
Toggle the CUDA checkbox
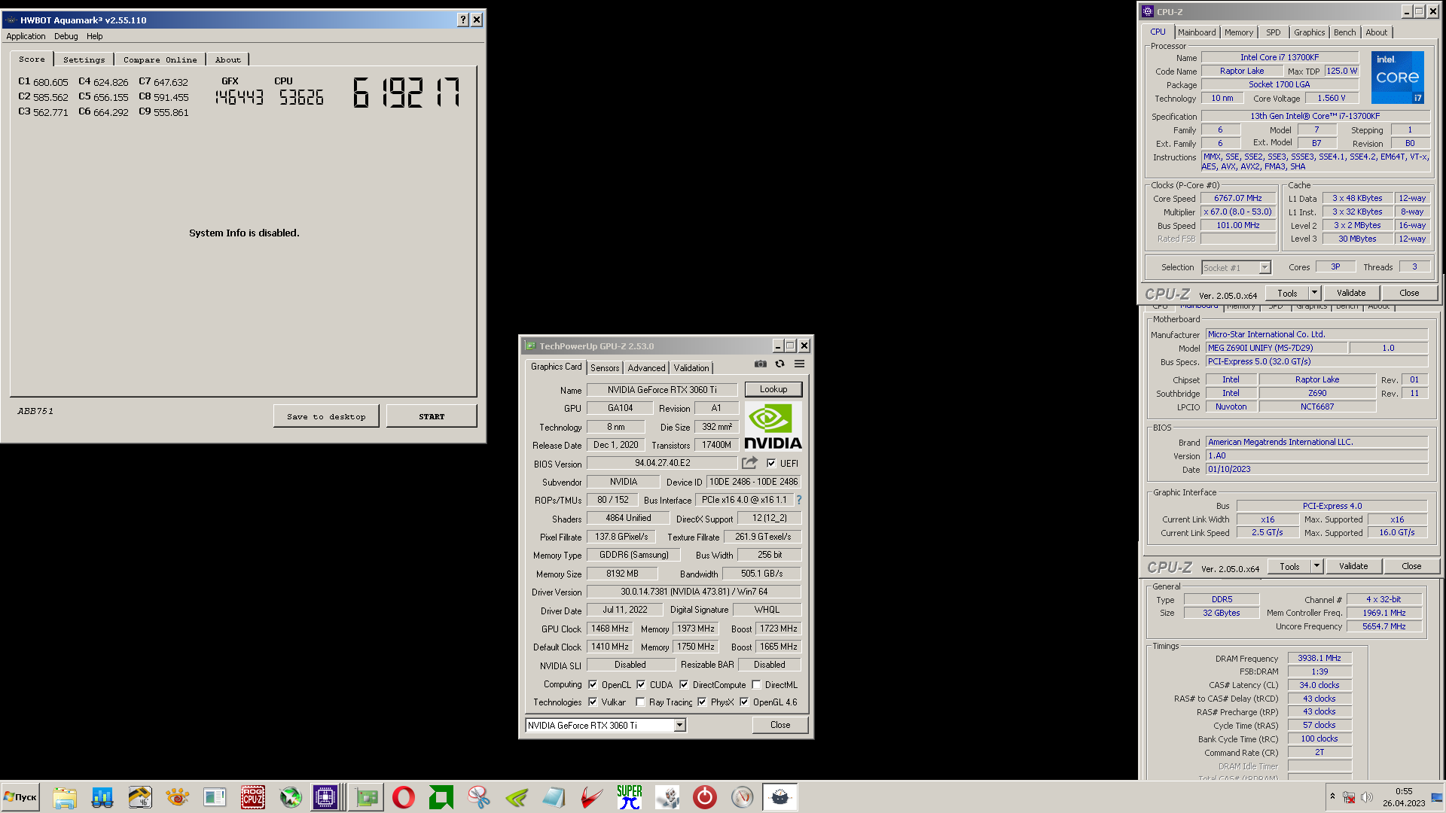pyautogui.click(x=641, y=685)
